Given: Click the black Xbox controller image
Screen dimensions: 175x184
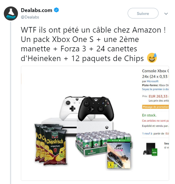Looking at the screenshot, I should coord(96,109).
